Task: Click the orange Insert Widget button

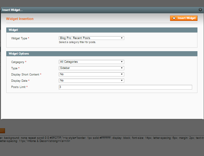Action: click(x=184, y=18)
